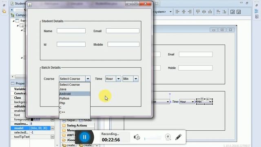261x147 pixels.
Task: Click replicate height toolbar icon
Action: pos(239,12)
